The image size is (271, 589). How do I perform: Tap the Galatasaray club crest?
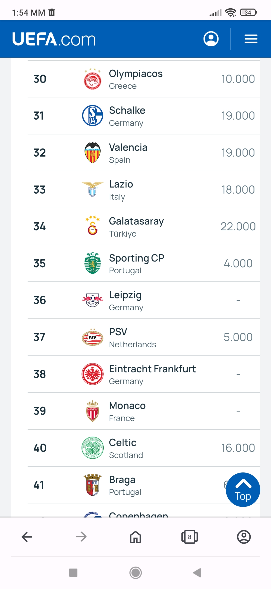(93, 225)
